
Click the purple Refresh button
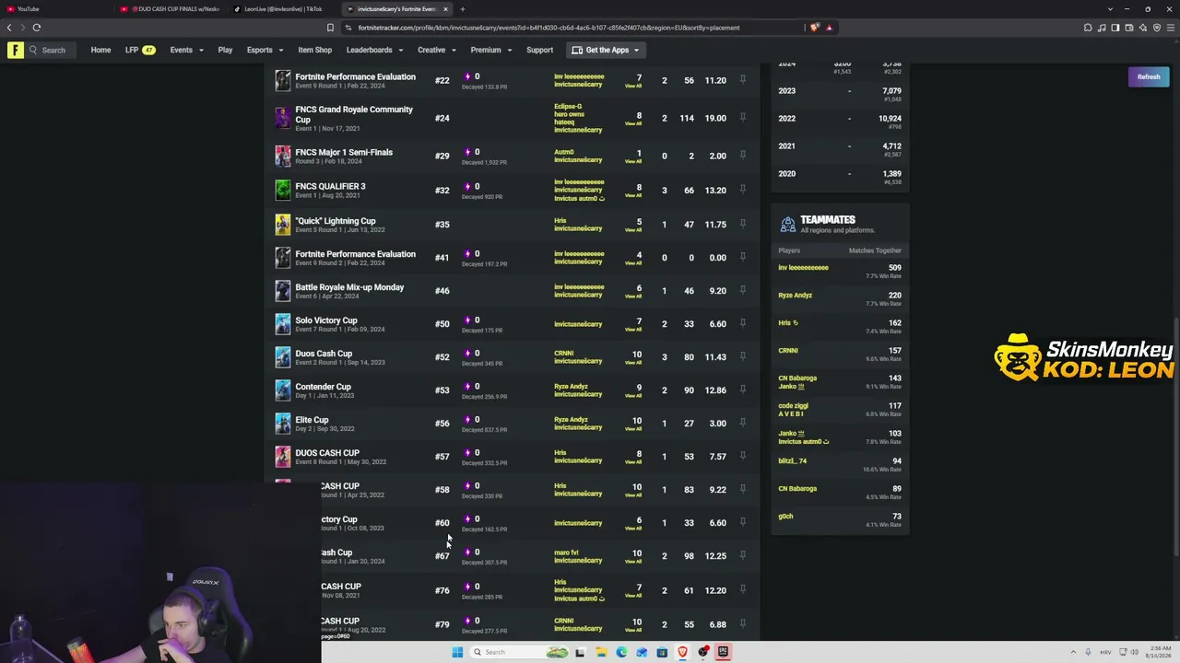[x=1149, y=76]
